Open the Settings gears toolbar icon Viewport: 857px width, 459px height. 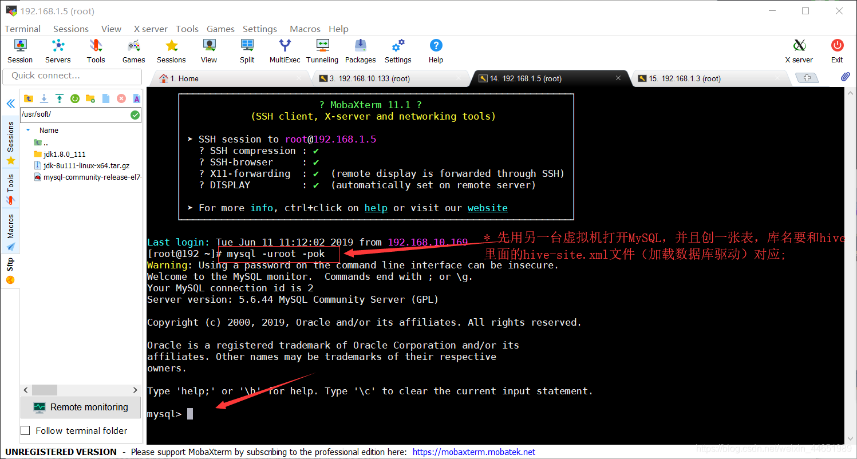pyautogui.click(x=398, y=50)
